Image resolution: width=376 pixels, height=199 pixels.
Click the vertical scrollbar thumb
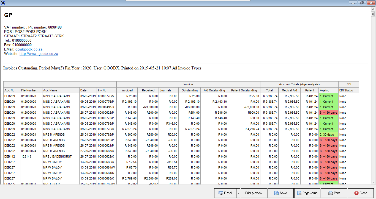coord(373,14)
